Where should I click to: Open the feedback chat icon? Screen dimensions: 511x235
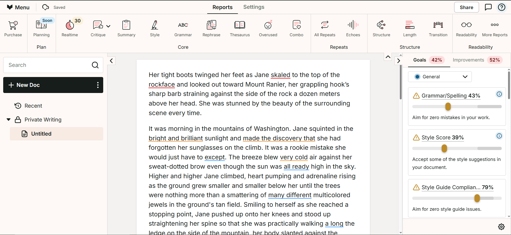488,7
